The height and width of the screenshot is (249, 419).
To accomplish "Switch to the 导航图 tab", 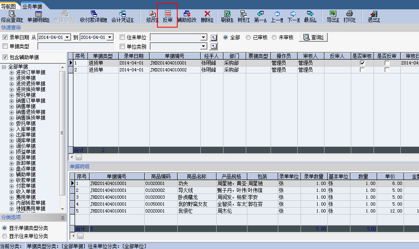I will (9, 6).
